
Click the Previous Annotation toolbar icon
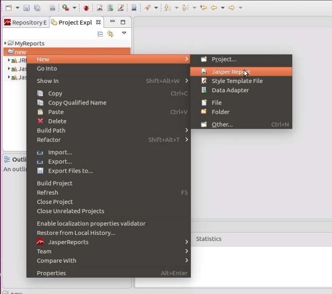tap(185, 8)
